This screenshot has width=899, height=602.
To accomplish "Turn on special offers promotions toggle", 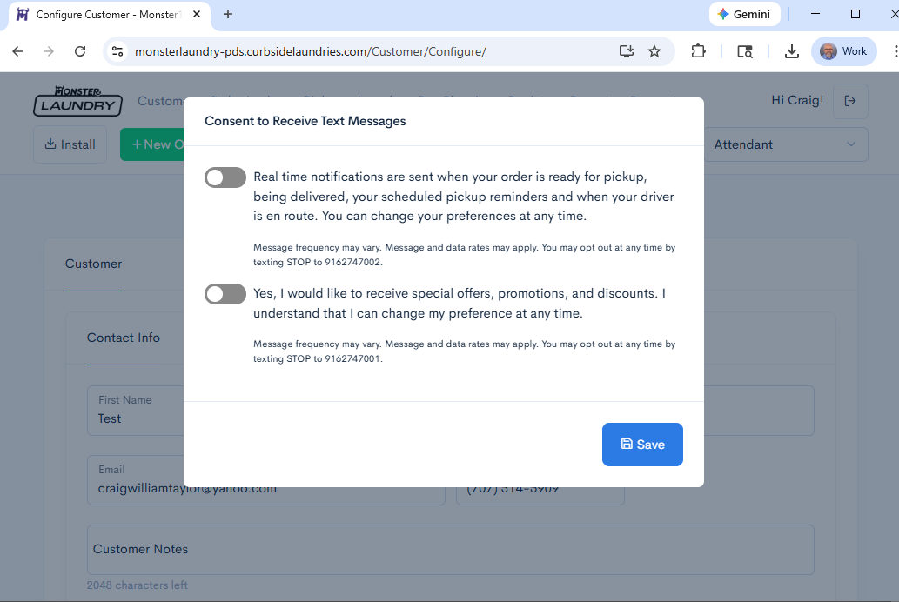I will click(225, 294).
